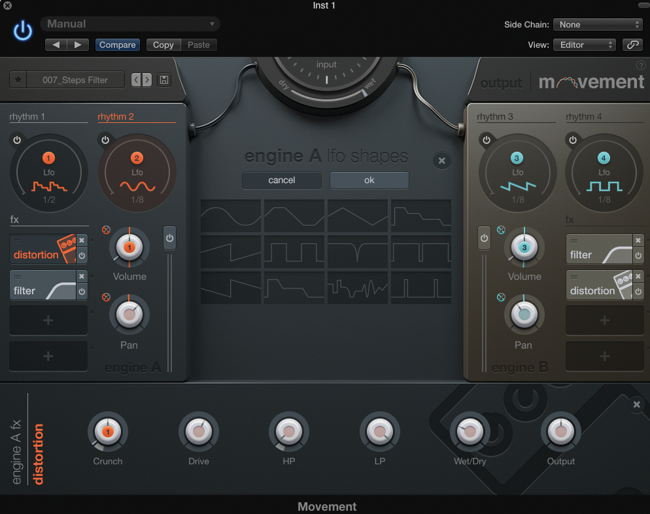Click the engine A Pan knob
Screen dimensions: 650x514
(129, 315)
